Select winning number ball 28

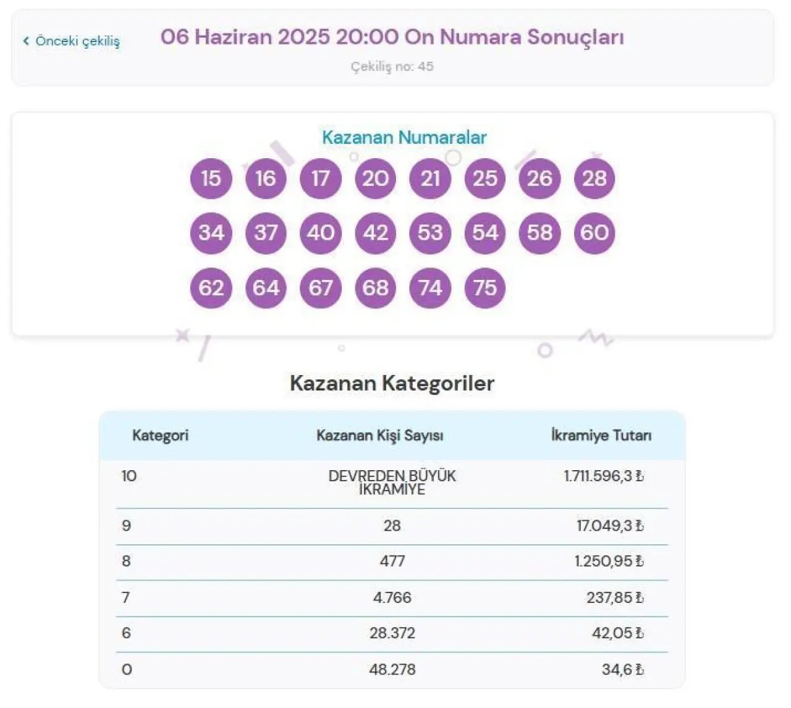594,179
